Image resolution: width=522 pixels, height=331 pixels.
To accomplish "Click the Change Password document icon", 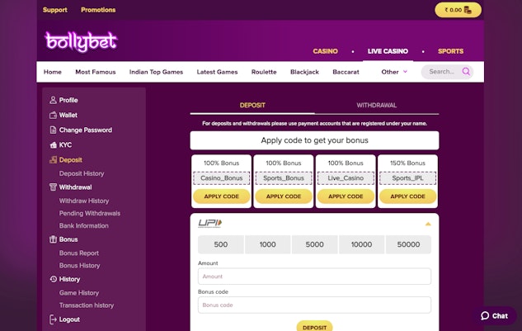I will click(x=54, y=130).
